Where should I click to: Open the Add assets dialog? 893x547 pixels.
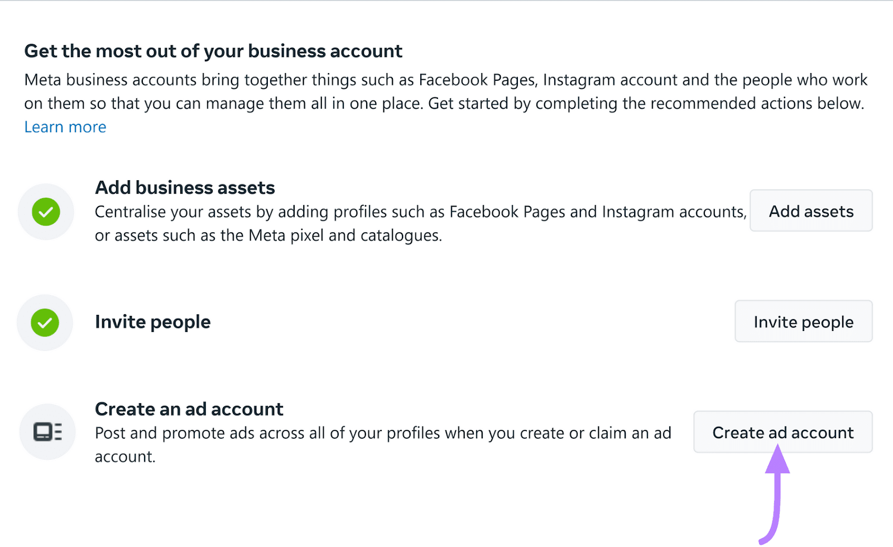(x=810, y=211)
